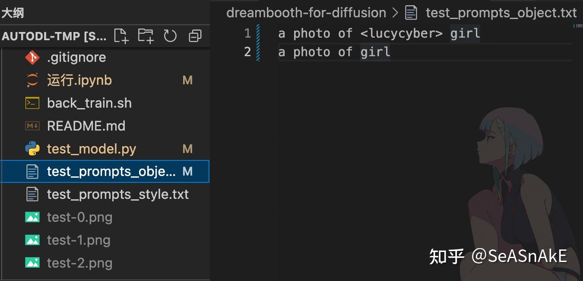Click the text file icon beside test_prompts_style.txt
Viewport: 583px width, 281px height.
coord(32,194)
